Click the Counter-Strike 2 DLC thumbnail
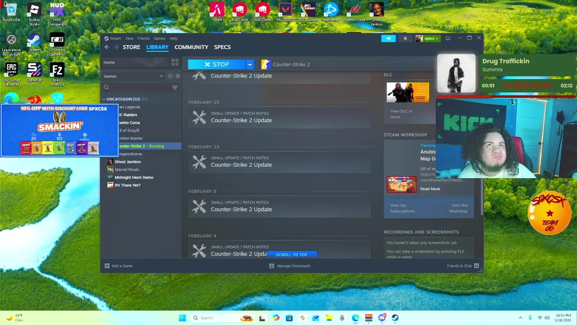577x325 pixels. click(408, 93)
